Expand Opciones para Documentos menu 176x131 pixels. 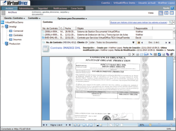pyautogui.click(x=72, y=18)
